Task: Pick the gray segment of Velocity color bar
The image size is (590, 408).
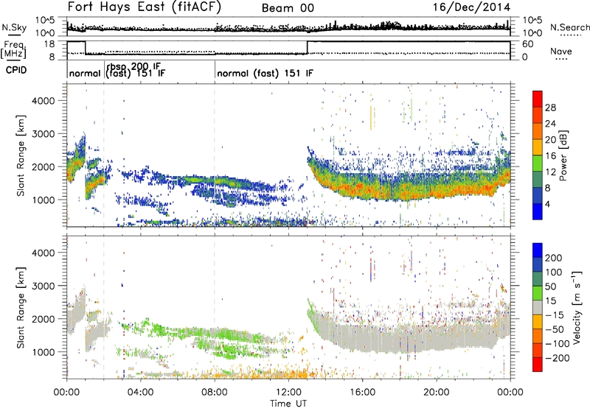Action: click(538, 307)
